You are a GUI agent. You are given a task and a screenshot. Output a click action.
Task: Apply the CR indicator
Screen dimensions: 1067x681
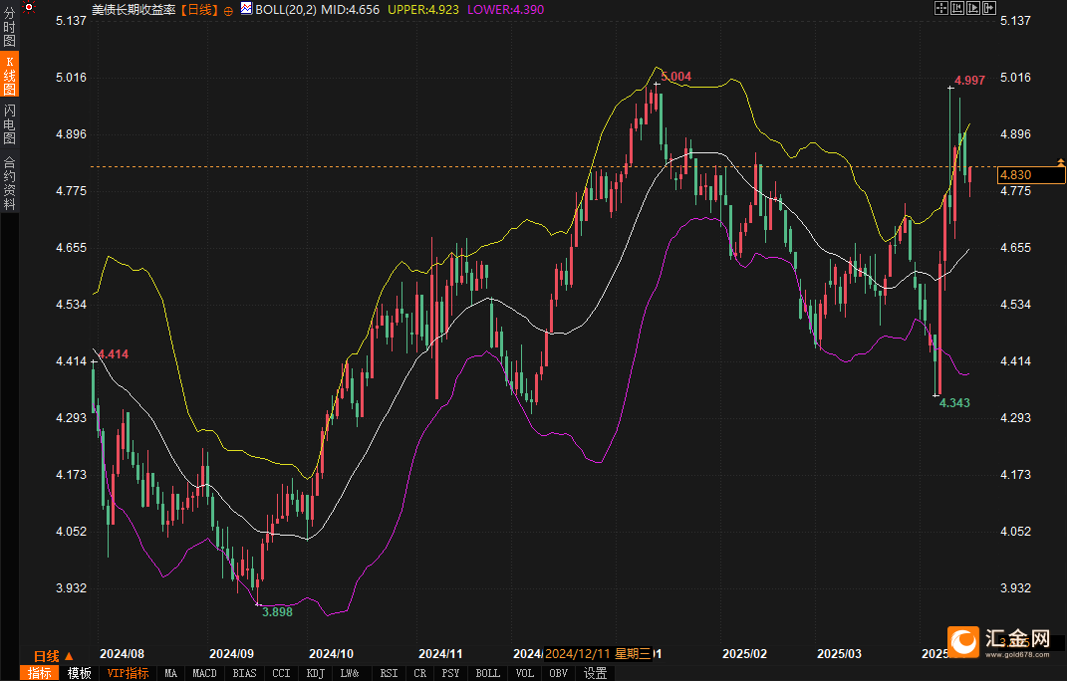419,673
